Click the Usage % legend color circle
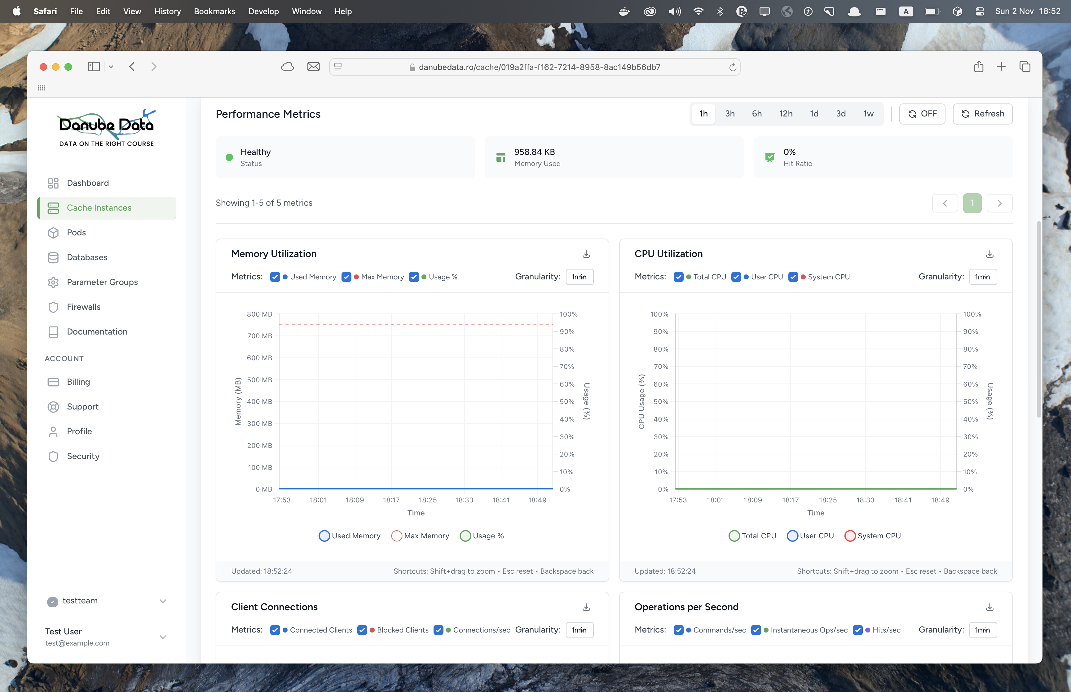 pyautogui.click(x=465, y=536)
